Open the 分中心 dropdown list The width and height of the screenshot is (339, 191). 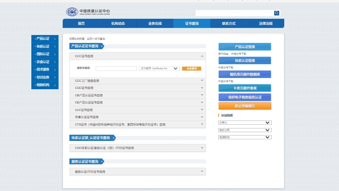tap(245, 123)
